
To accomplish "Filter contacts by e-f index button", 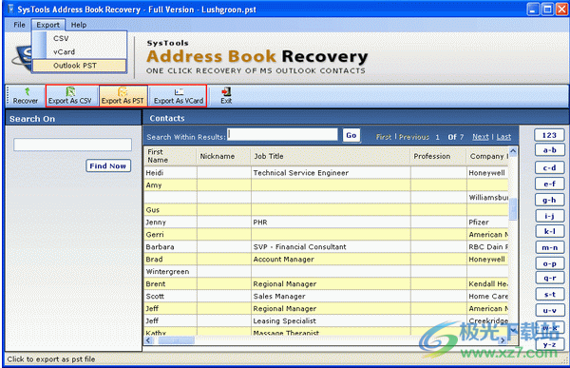I will pos(550,184).
